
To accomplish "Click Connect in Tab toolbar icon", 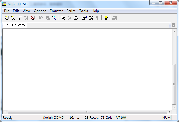I will coord(20,18).
